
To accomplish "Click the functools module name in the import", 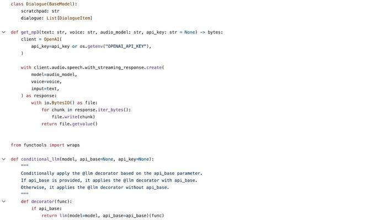I will [36, 145].
